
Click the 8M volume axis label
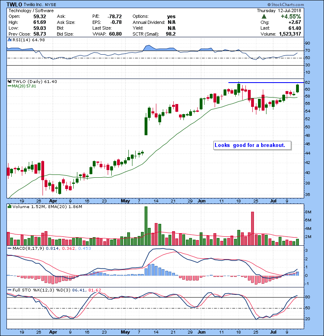click(x=308, y=212)
